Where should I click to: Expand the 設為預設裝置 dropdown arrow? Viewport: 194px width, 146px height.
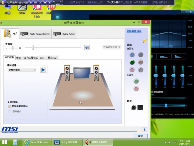point(119,47)
